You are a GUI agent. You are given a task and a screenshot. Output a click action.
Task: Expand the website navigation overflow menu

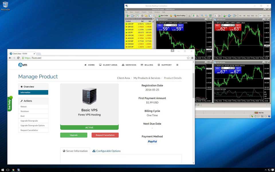coord(177,65)
